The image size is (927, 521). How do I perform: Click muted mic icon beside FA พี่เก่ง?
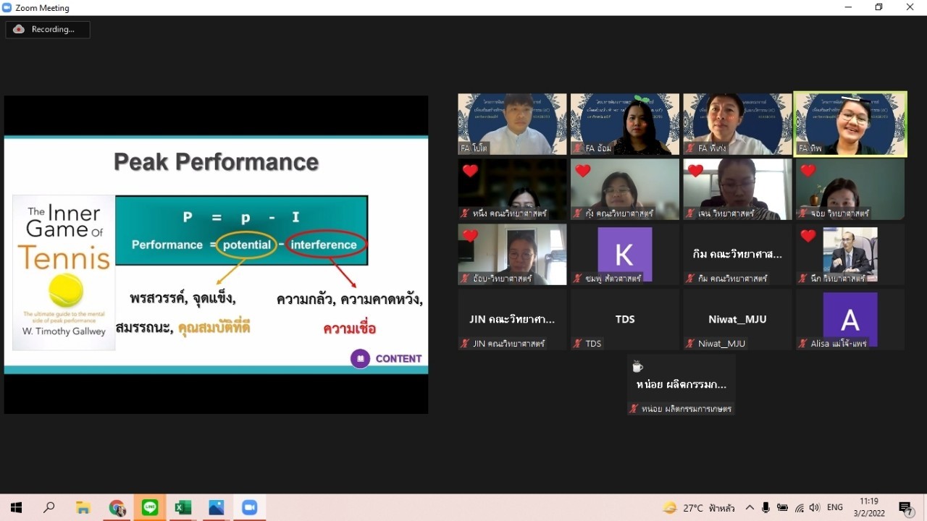click(x=691, y=148)
